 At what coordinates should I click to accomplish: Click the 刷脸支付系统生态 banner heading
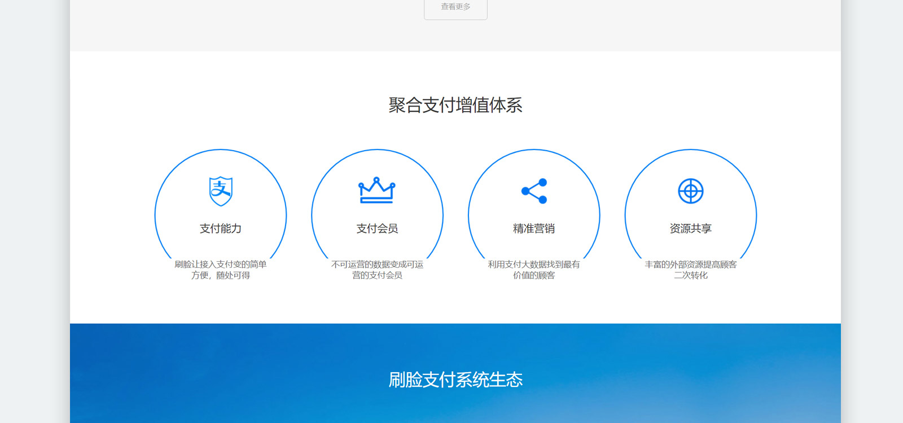coord(455,380)
